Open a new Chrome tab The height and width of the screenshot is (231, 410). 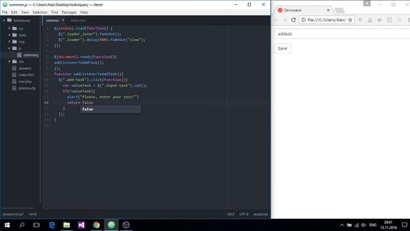click(340, 10)
